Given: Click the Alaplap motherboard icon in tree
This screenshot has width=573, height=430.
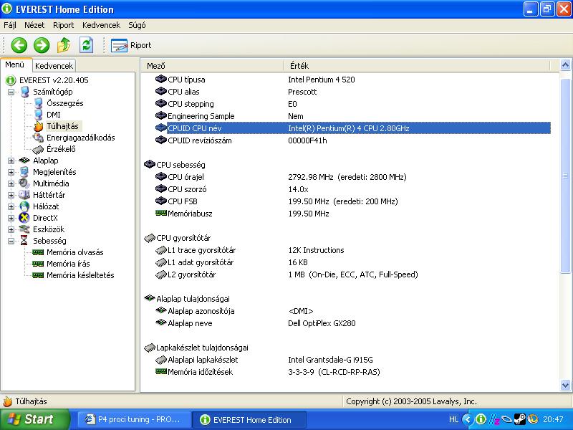Looking at the screenshot, I should point(24,160).
